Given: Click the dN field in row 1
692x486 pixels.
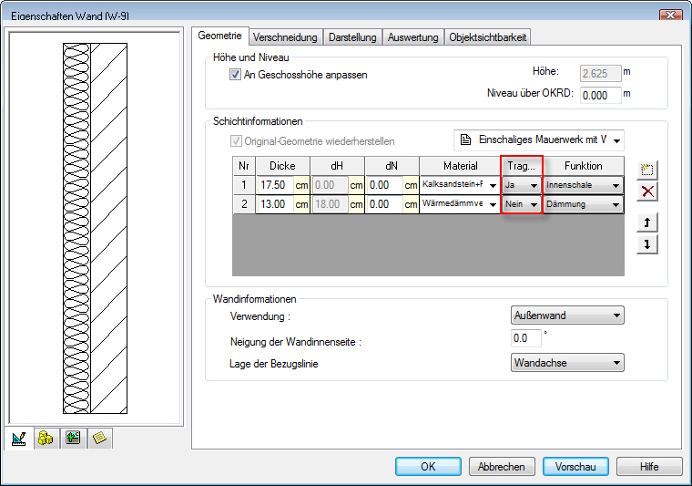Looking at the screenshot, I should 385,185.
